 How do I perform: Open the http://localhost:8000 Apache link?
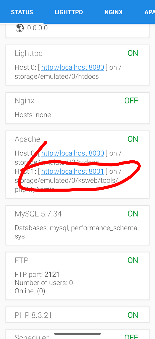pyautogui.click(x=73, y=153)
